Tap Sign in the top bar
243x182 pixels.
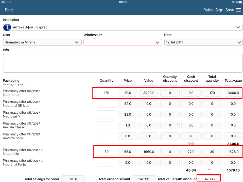[x=219, y=10]
